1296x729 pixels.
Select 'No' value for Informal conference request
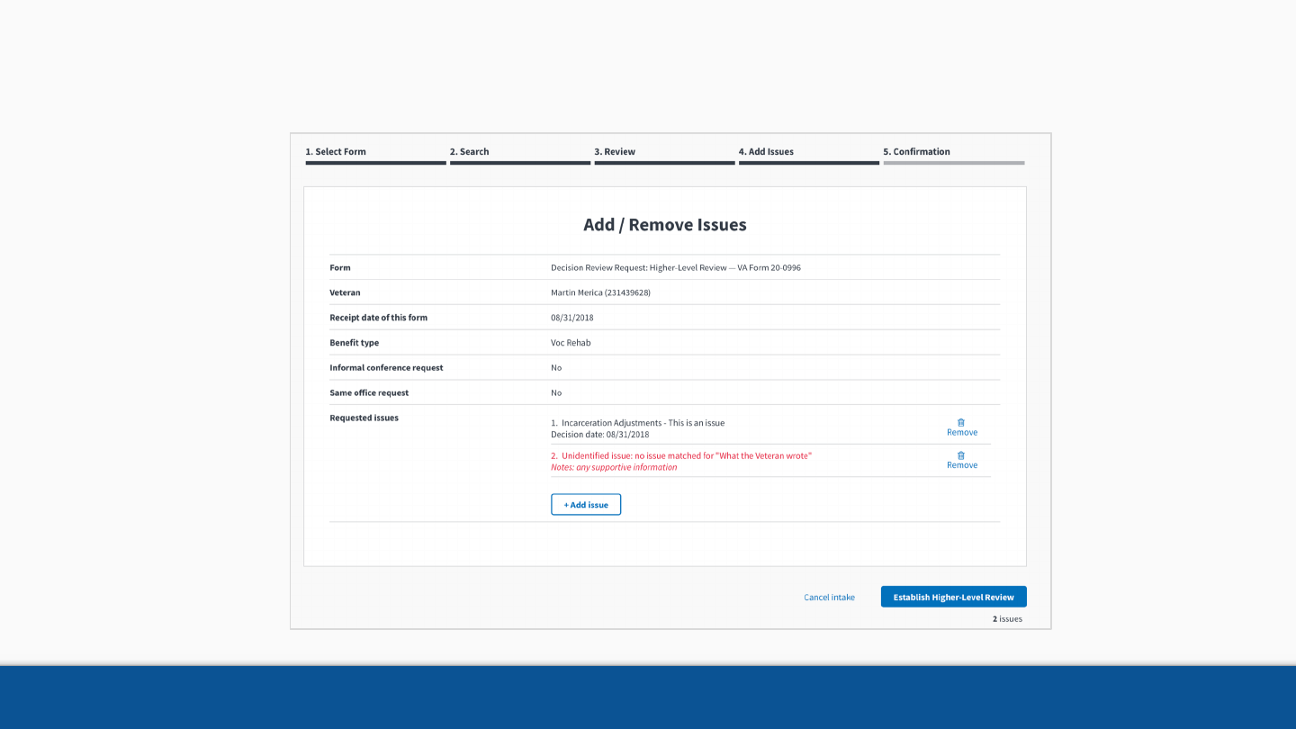coord(556,368)
